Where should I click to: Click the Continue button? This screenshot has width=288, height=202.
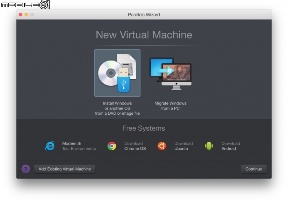[254, 169]
